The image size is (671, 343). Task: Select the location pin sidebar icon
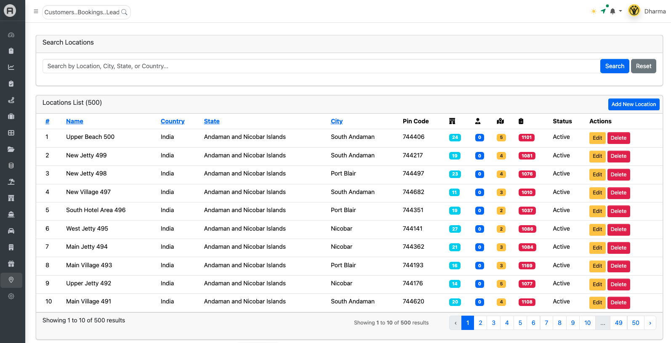(x=11, y=280)
